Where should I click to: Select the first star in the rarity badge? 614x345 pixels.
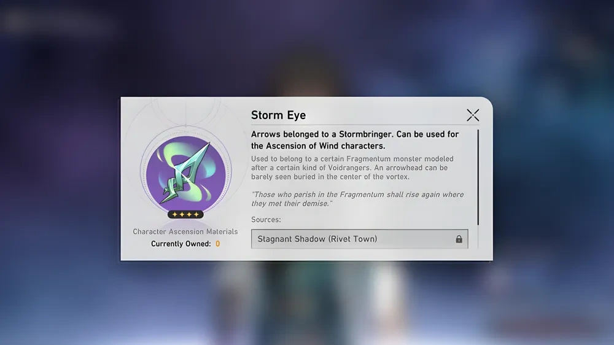pyautogui.click(x=174, y=214)
